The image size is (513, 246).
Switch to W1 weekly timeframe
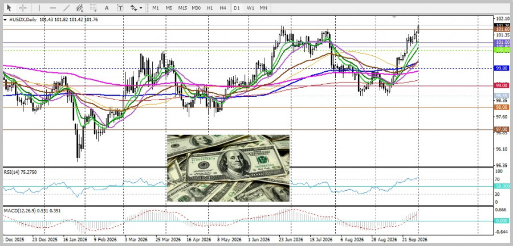pos(250,8)
